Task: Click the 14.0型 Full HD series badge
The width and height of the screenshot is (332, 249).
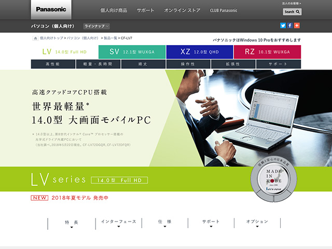Action: [x=119, y=180]
